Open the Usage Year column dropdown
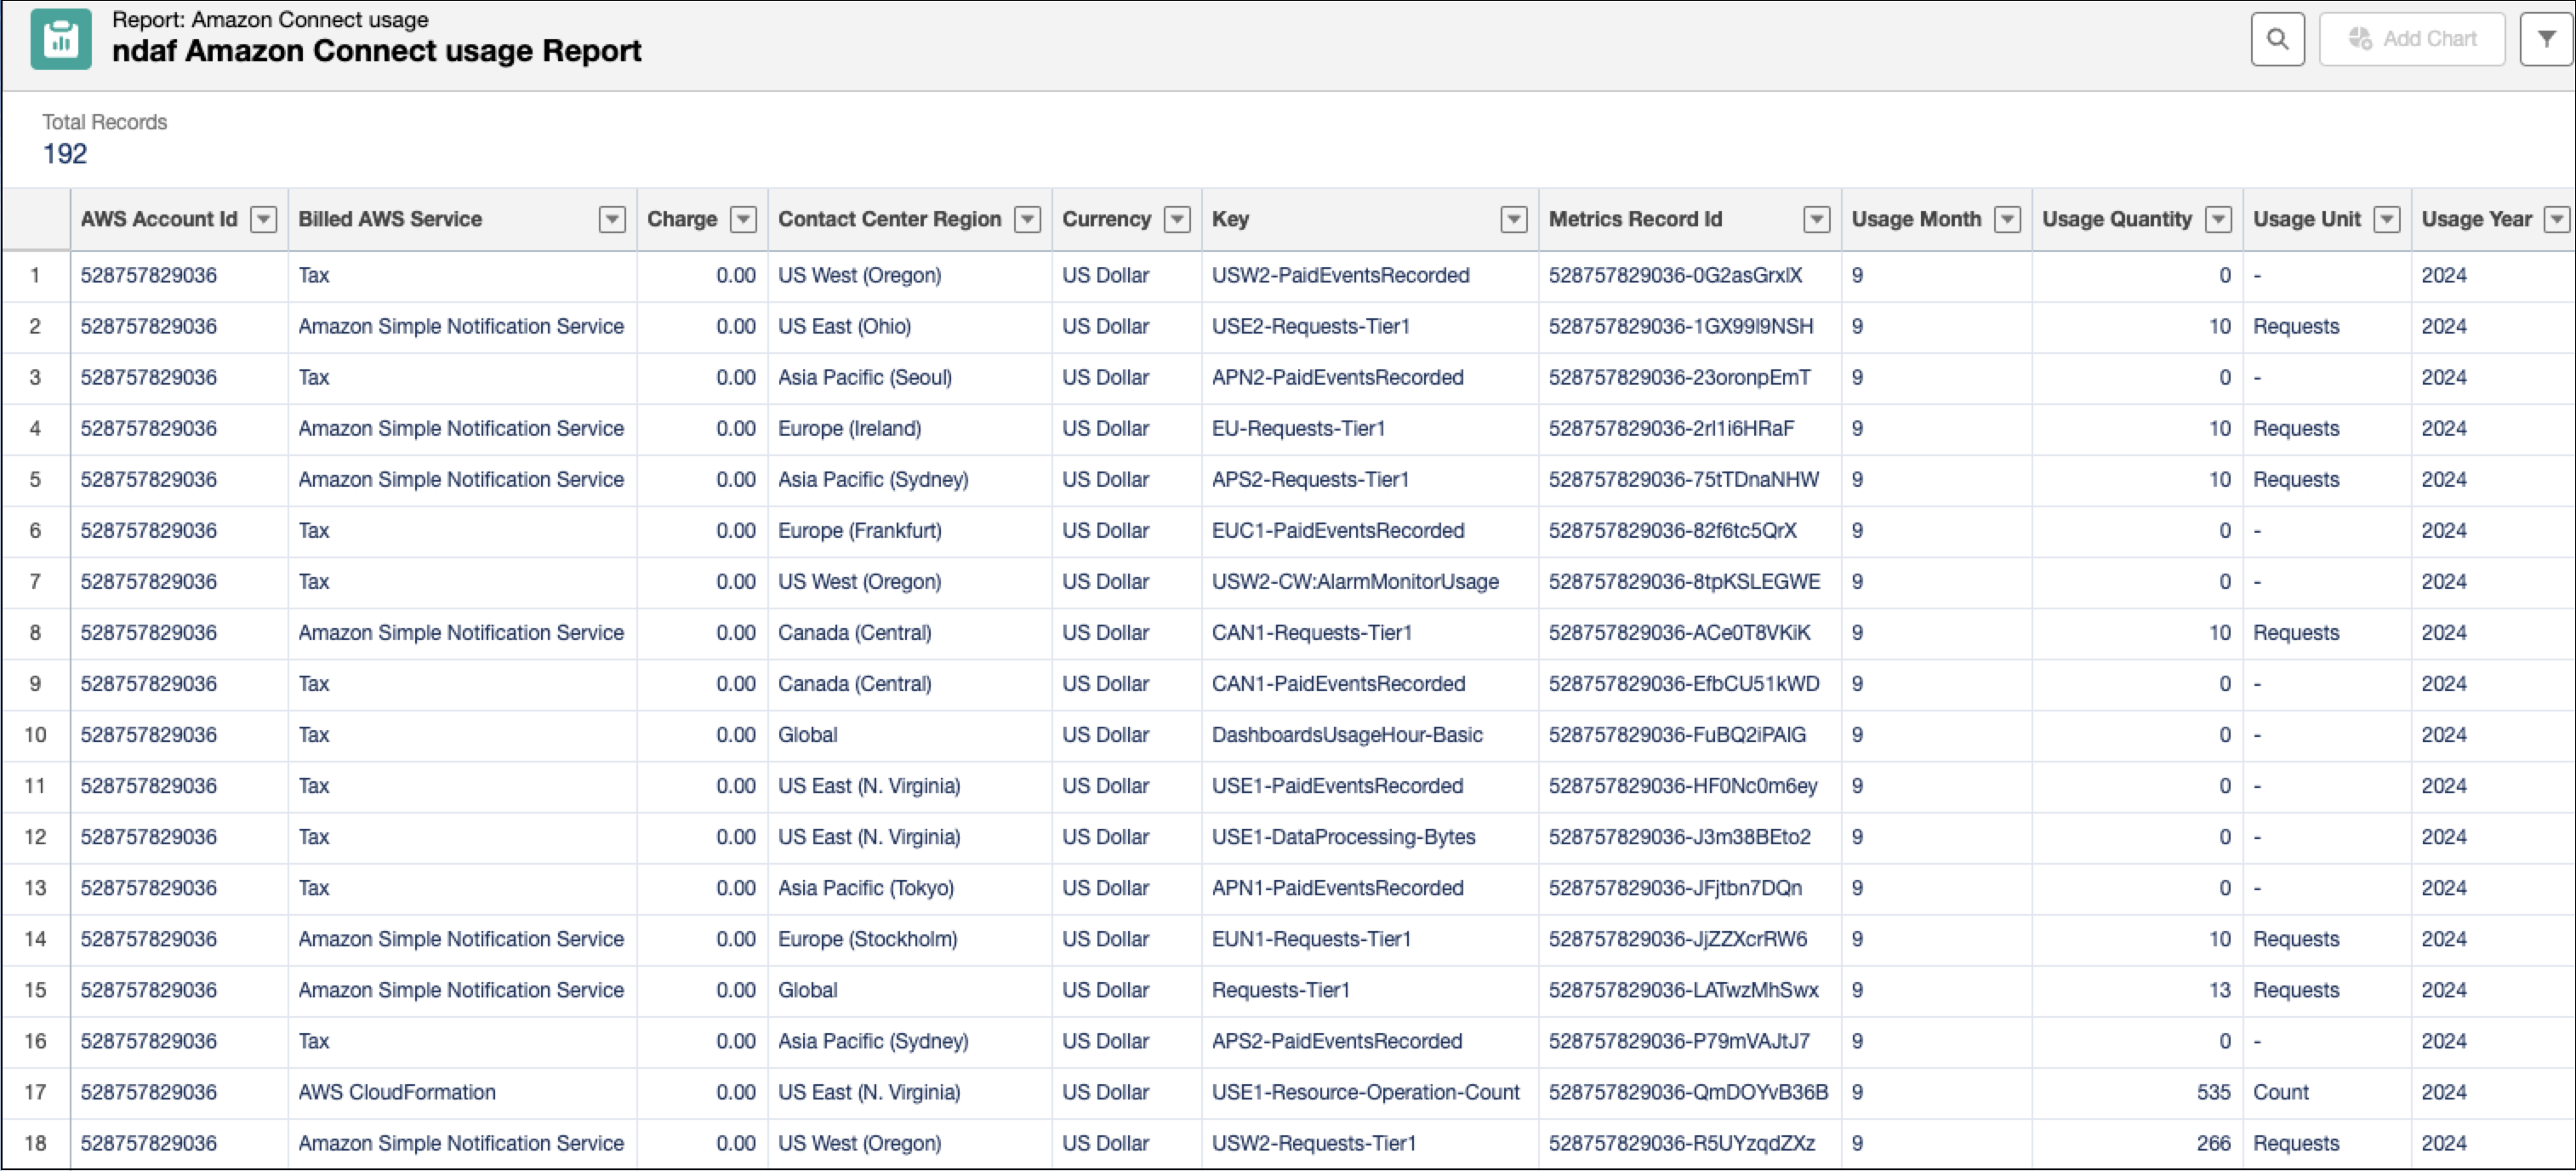This screenshot has height=1171, width=2576. pos(2556,219)
